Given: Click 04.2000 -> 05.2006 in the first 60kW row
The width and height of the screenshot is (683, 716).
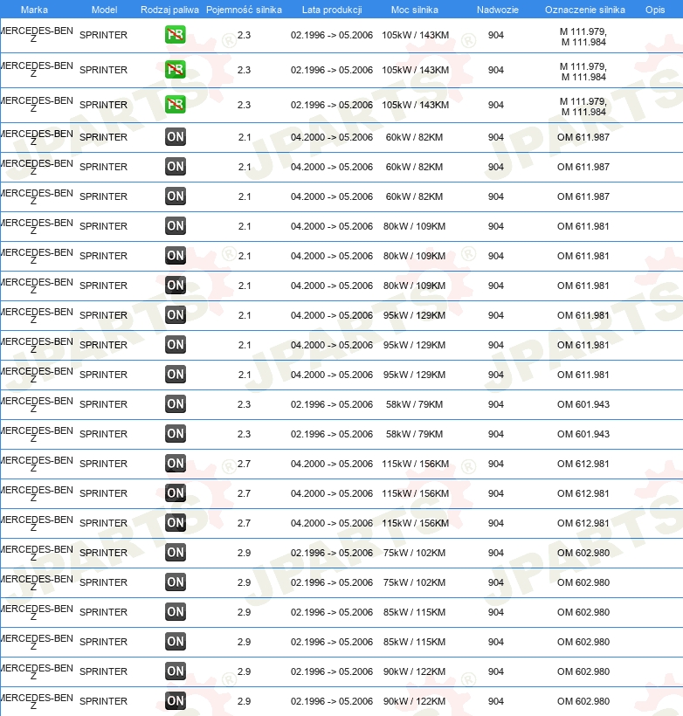Looking at the screenshot, I should (332, 137).
